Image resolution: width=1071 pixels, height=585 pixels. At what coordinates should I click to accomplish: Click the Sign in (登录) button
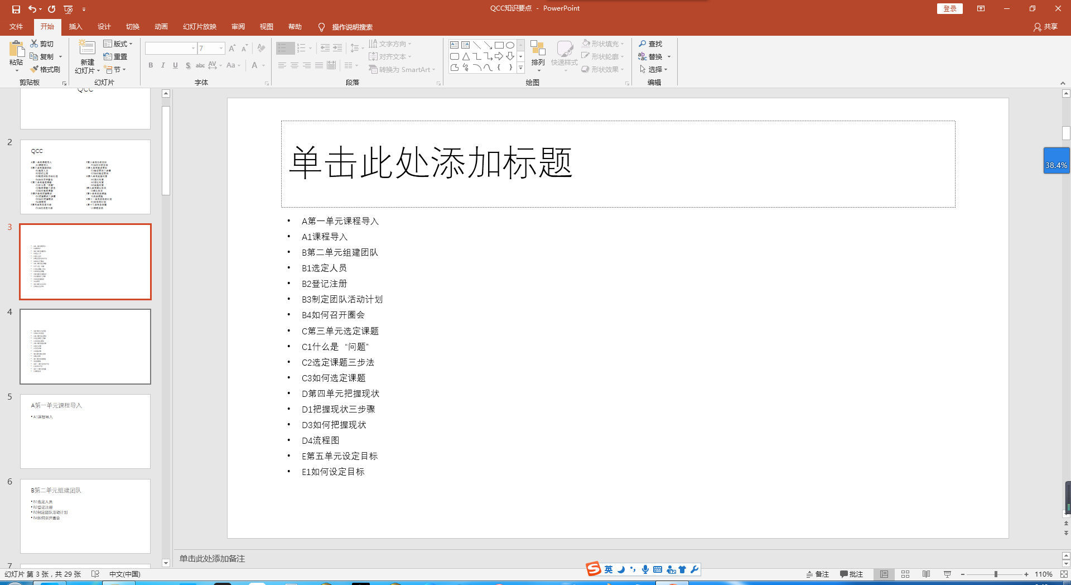(x=950, y=8)
